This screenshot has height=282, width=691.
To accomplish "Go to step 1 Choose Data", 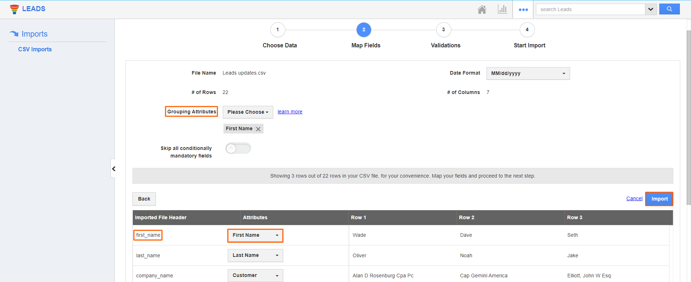I will click(277, 30).
